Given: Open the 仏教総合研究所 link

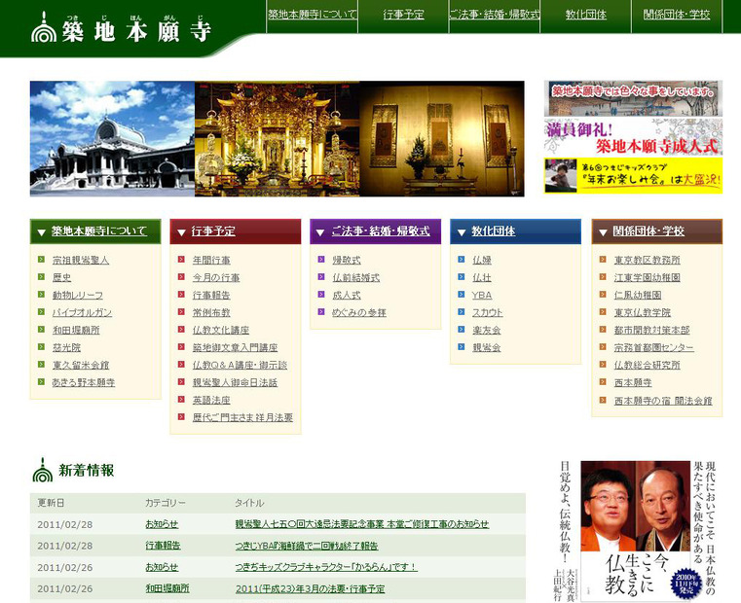Looking at the screenshot, I should click(x=647, y=365).
